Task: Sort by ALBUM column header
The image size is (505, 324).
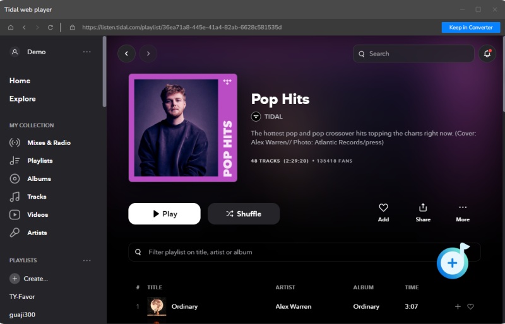Action: pos(364,287)
